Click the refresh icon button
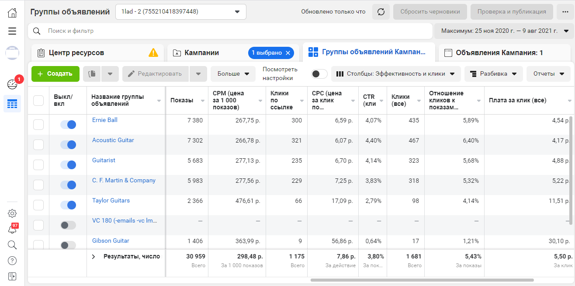 click(x=381, y=12)
